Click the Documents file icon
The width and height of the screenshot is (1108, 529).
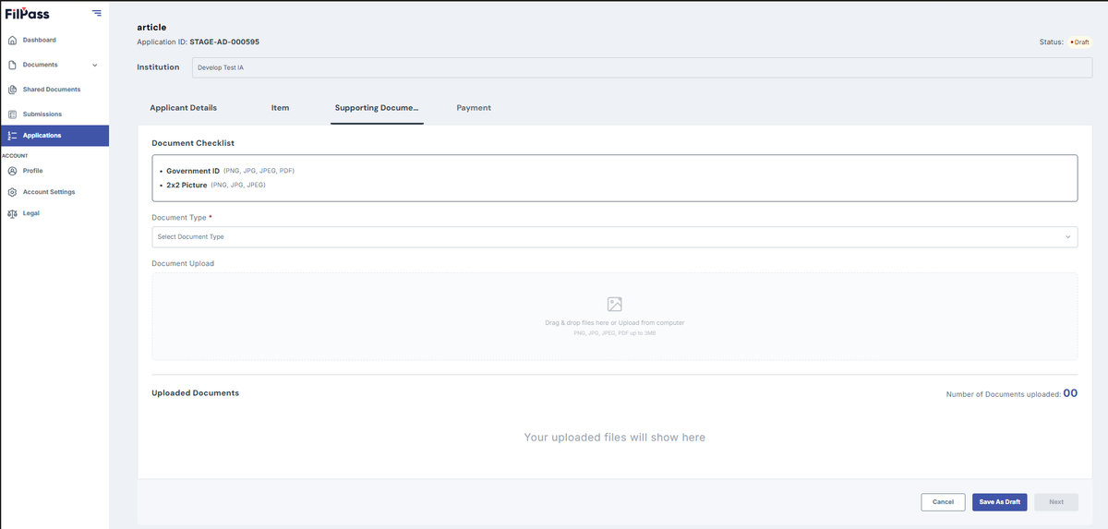coord(12,65)
